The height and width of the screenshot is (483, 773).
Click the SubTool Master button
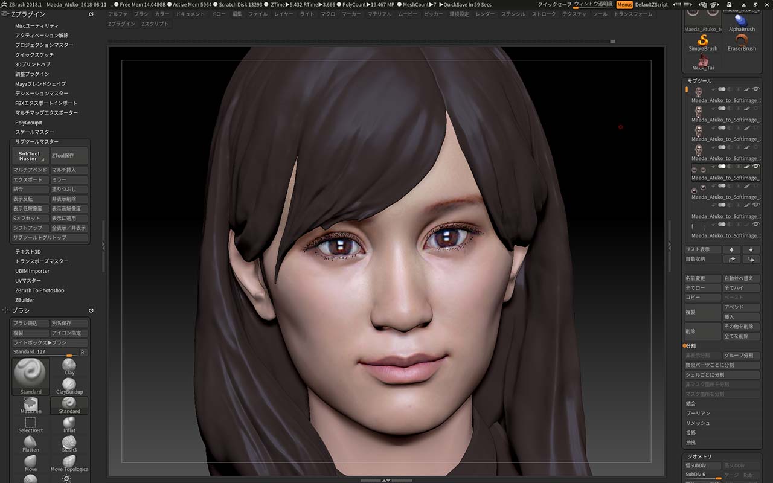[30, 156]
